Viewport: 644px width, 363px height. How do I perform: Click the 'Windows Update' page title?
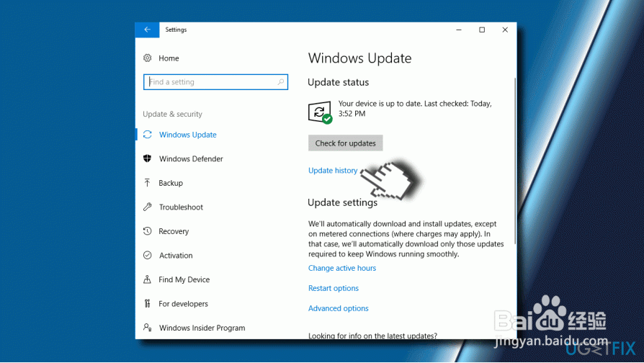359,58
